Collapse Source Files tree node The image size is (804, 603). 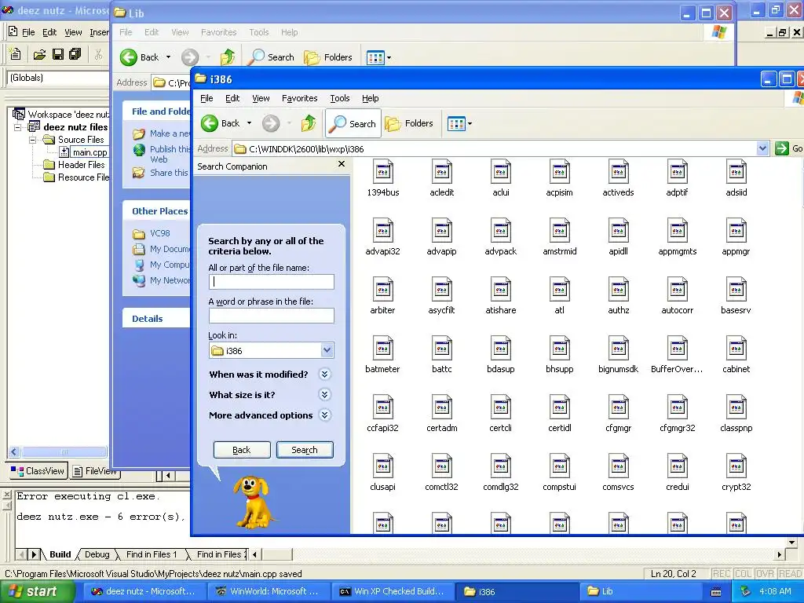tap(33, 140)
